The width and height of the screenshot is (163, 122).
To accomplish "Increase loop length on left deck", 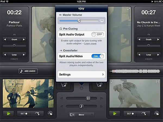I will [x=24, y=55].
